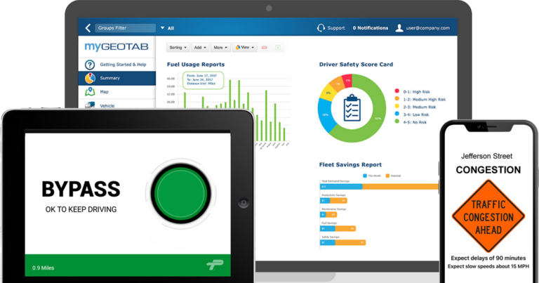
Task: Open the Add dropdown menu
Action: tap(199, 47)
